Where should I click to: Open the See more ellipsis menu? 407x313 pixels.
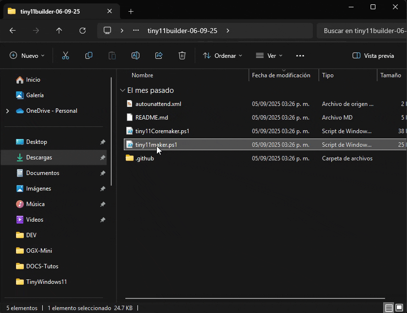point(300,56)
